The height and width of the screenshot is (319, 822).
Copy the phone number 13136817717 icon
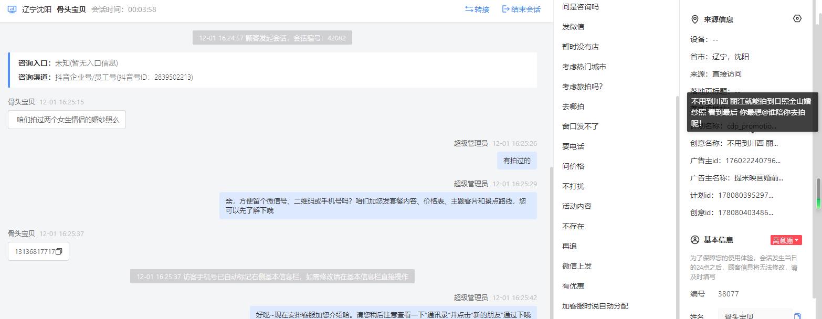[x=59, y=252]
